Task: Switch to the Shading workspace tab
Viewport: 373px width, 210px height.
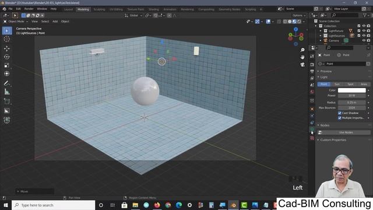Action: click(154, 9)
